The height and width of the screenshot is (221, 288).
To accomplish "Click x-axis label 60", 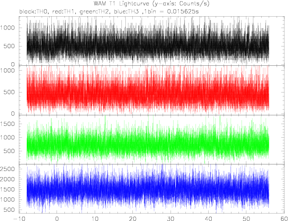I will point(284,219).
